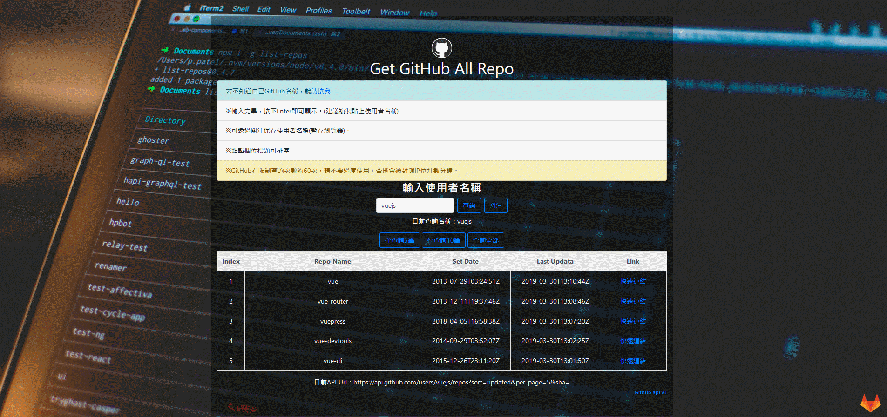Select the 僅查詢5筆 button
This screenshot has width=887, height=417.
pos(399,240)
